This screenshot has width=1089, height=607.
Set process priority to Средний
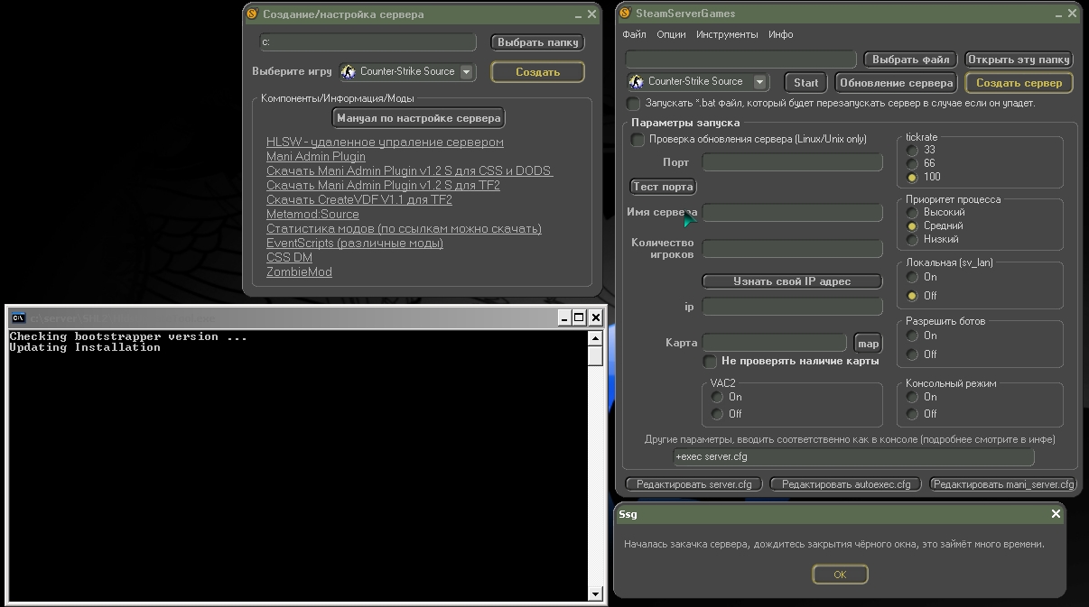pos(913,226)
